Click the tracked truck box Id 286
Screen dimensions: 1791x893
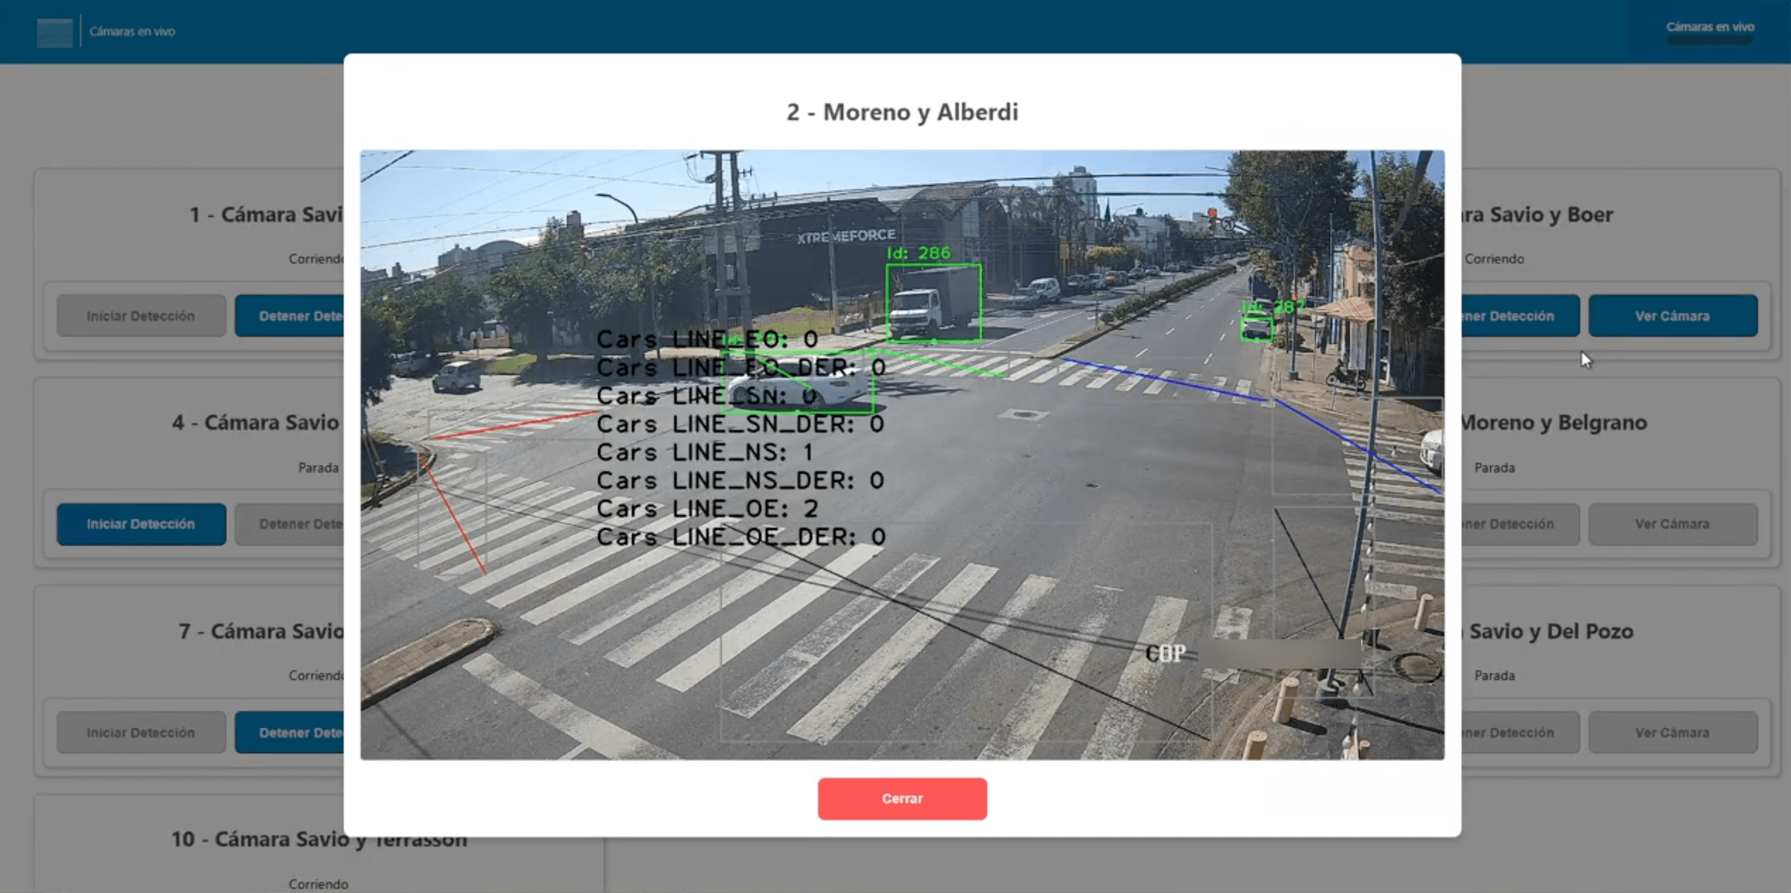click(934, 303)
